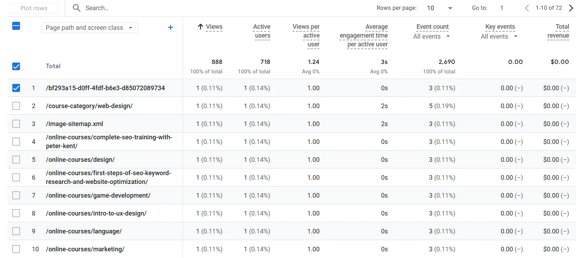Viewport: 581px width, 258px height.
Task: Click the search magnifier icon
Action: 76,8
